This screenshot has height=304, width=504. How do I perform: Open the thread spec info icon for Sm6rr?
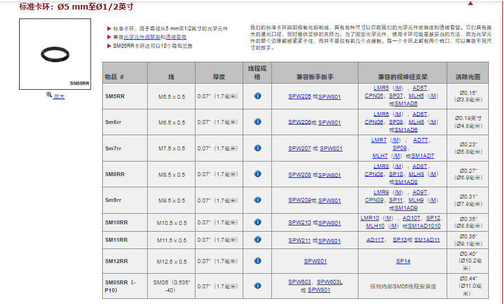(257, 122)
